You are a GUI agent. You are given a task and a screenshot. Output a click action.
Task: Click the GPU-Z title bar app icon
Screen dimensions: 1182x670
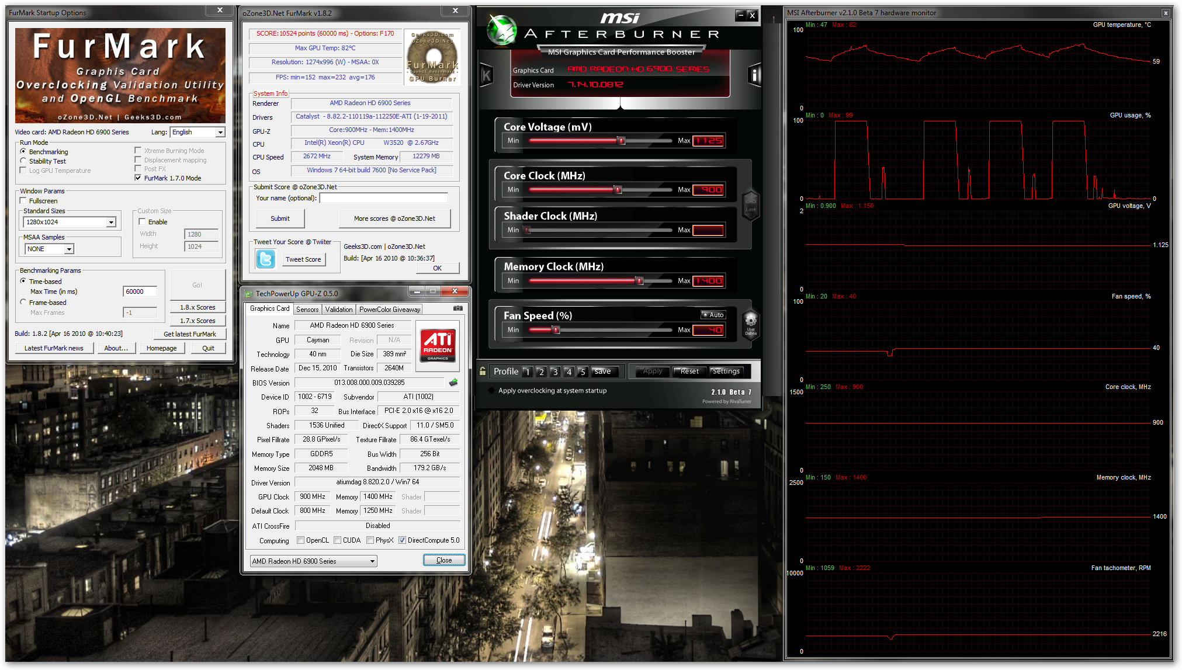coord(249,294)
